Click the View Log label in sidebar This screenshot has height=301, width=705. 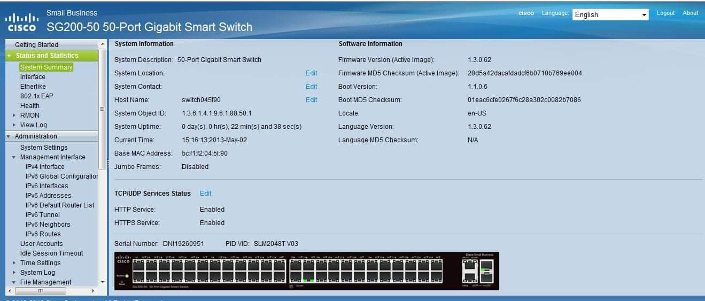[x=34, y=125]
